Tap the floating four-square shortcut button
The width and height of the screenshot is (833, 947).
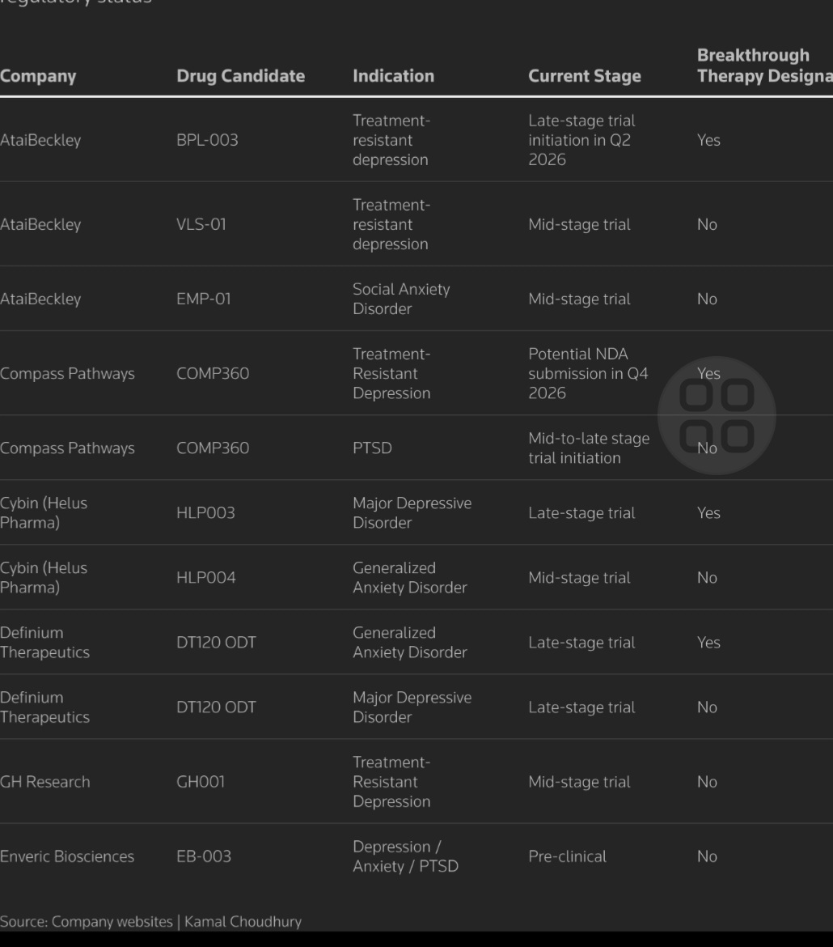pos(717,415)
